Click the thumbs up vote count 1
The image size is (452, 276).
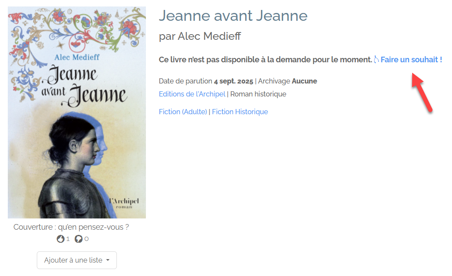68,239
